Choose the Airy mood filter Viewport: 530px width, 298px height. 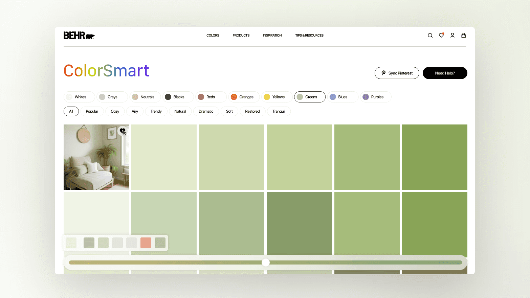tap(135, 111)
